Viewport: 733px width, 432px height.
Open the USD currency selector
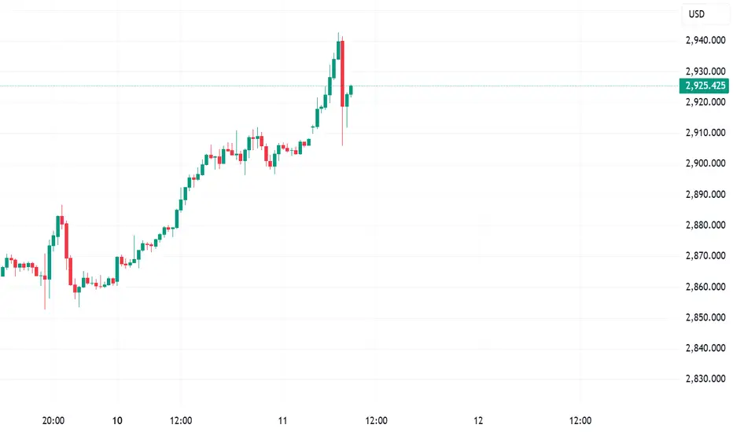[x=697, y=14]
